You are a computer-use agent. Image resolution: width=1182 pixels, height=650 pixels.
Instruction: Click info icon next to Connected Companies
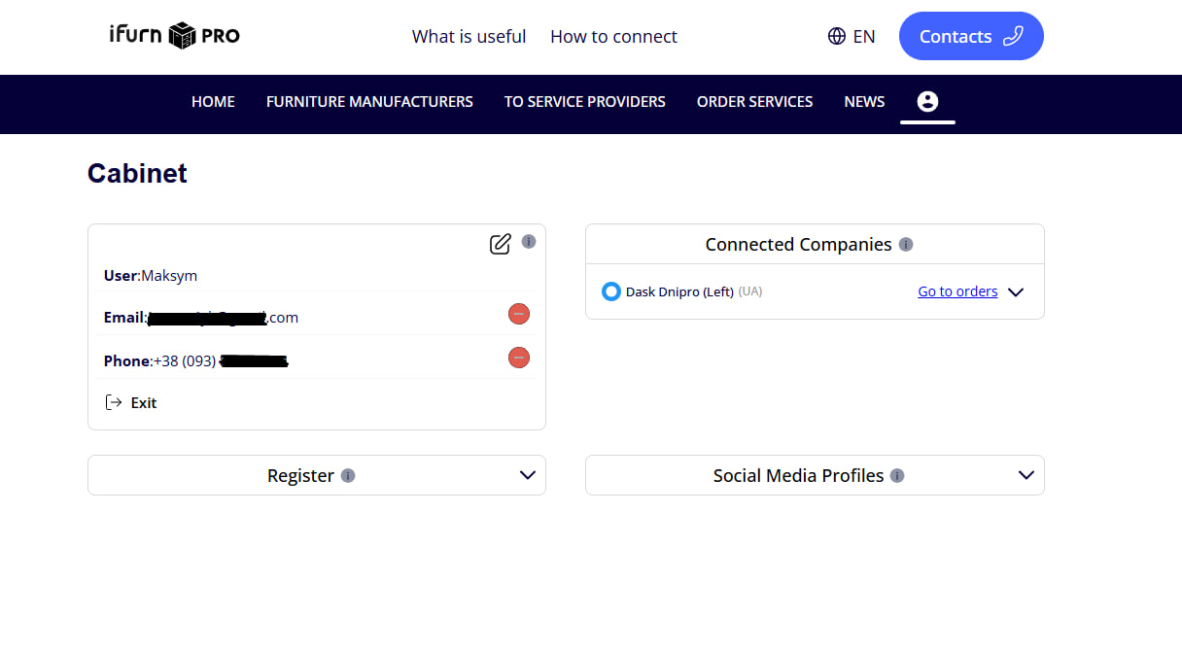[906, 245]
